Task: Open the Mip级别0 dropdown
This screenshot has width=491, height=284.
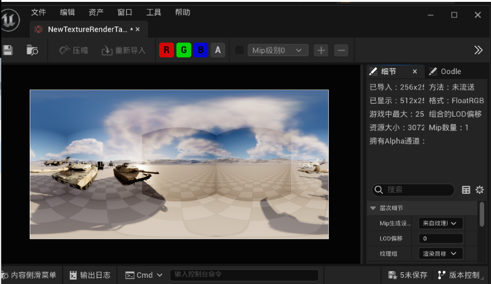Action: pyautogui.click(x=277, y=50)
